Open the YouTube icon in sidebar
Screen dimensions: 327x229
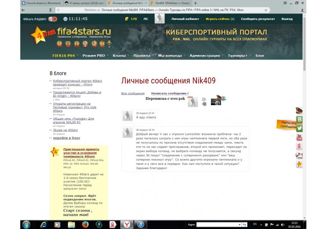(299, 137)
